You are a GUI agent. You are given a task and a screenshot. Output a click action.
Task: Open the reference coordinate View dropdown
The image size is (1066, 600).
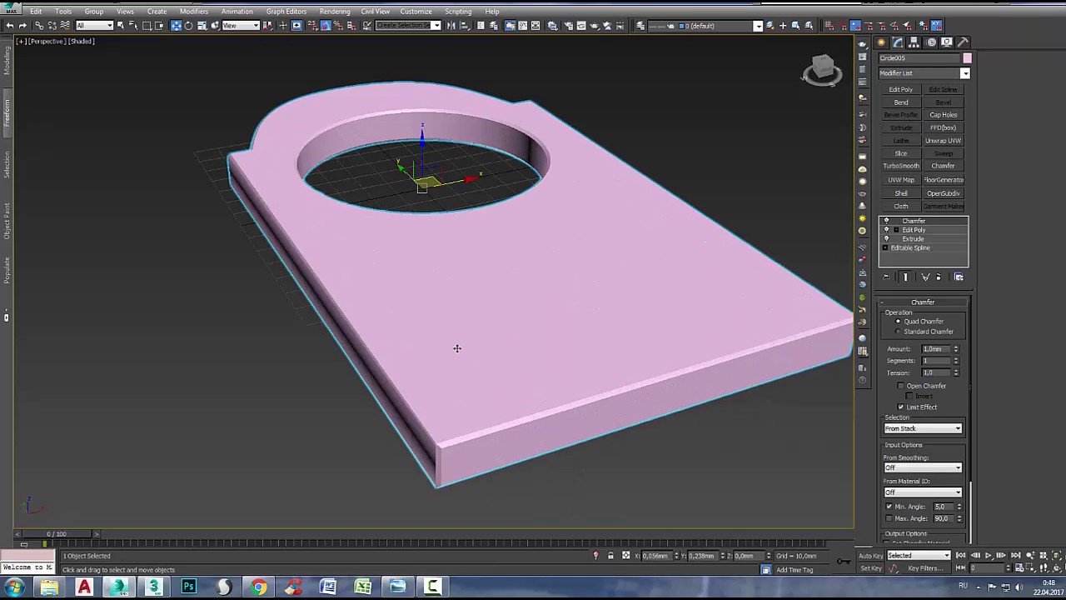pyautogui.click(x=241, y=26)
